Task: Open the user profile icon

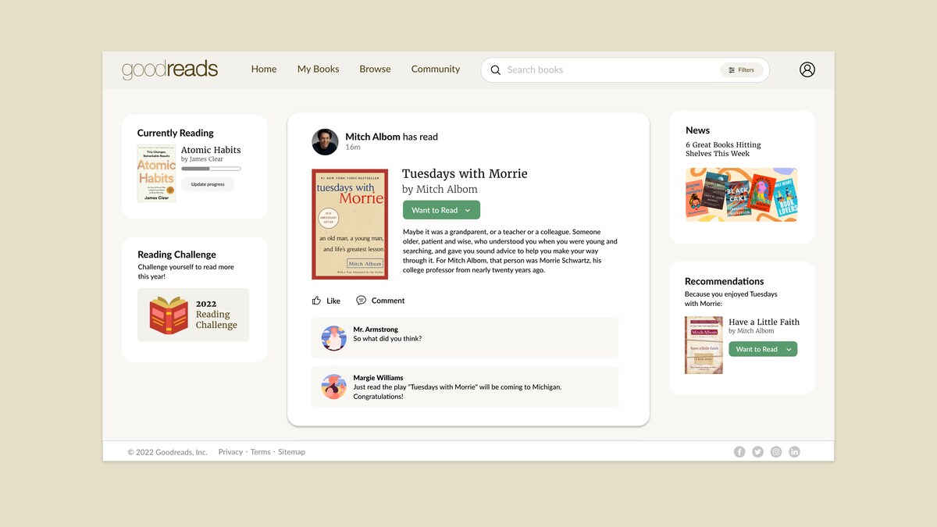Action: pos(807,69)
